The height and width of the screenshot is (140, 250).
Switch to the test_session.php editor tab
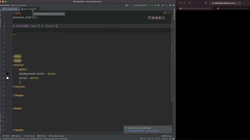click(11, 9)
